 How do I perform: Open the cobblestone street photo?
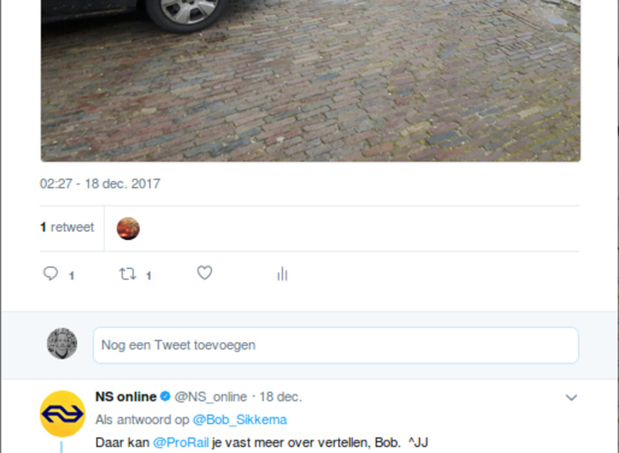click(310, 81)
